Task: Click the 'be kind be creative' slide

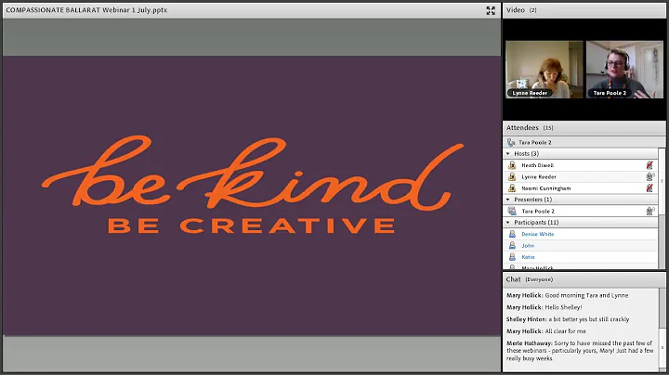Action: click(252, 196)
